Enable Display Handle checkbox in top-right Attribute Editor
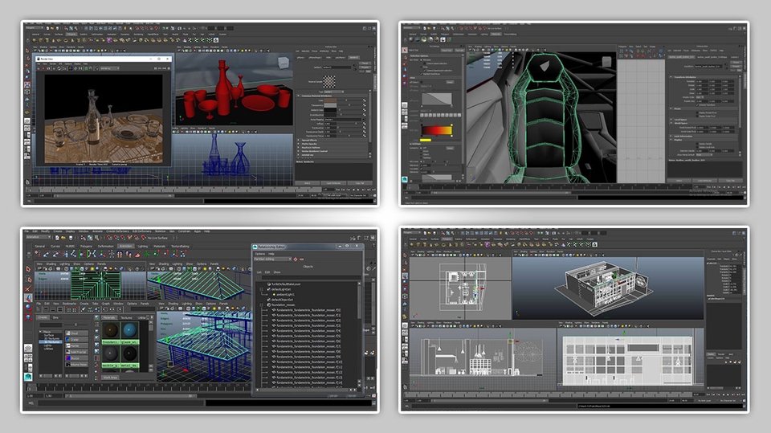The height and width of the screenshot is (433, 771). (x=697, y=144)
